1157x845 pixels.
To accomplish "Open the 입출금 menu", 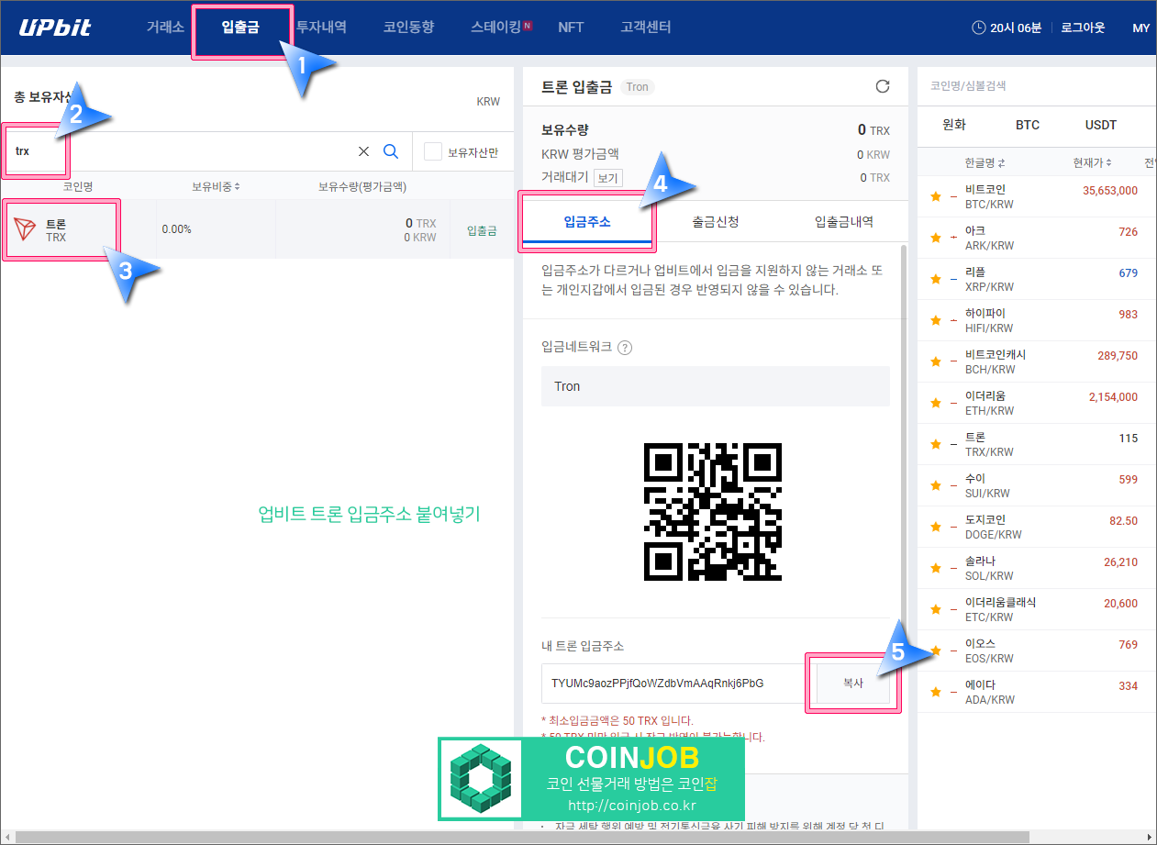I will 240,28.
